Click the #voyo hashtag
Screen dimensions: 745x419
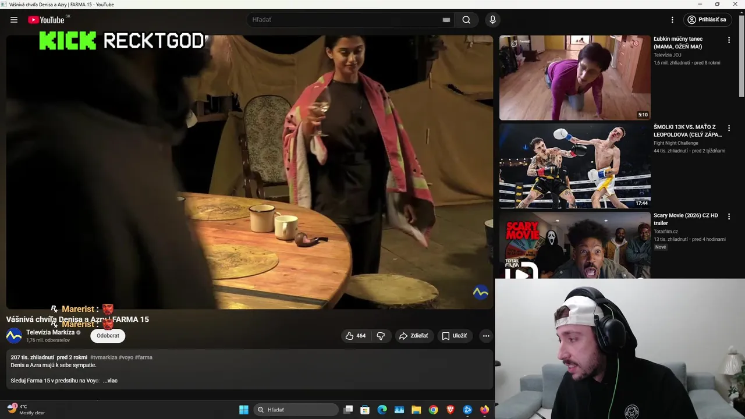pyautogui.click(x=126, y=357)
